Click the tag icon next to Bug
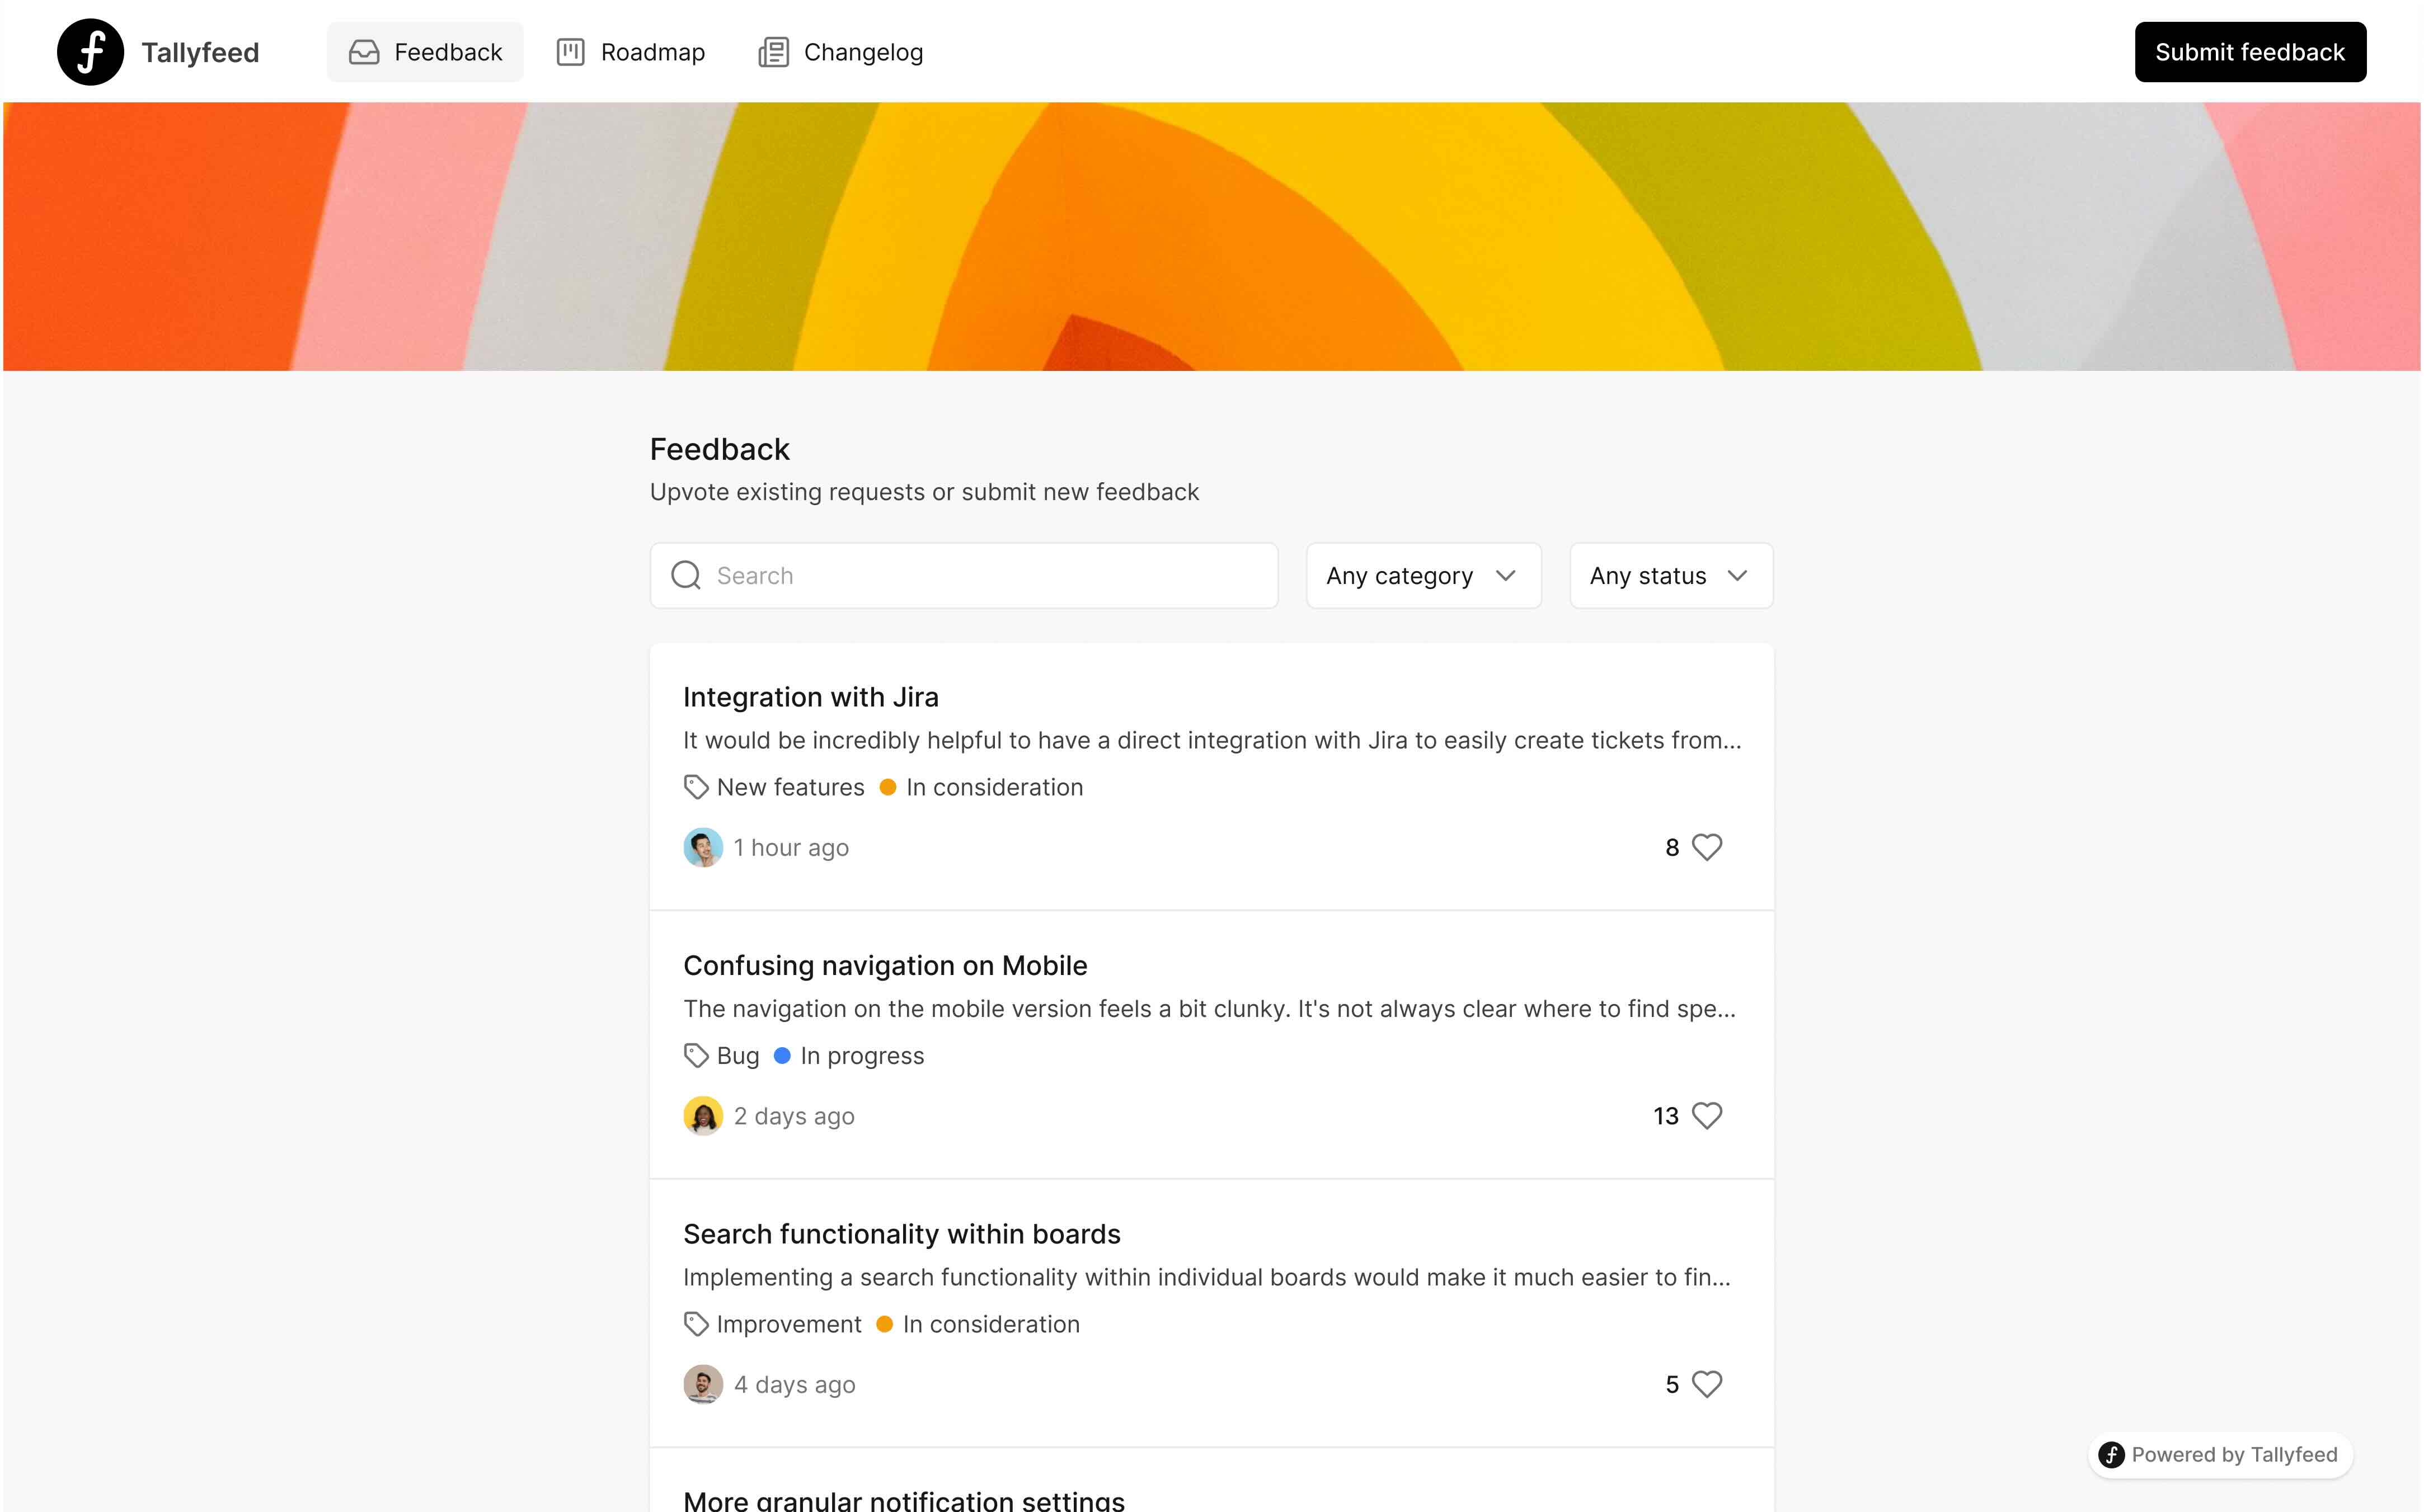The width and height of the screenshot is (2424, 1512). (696, 1056)
